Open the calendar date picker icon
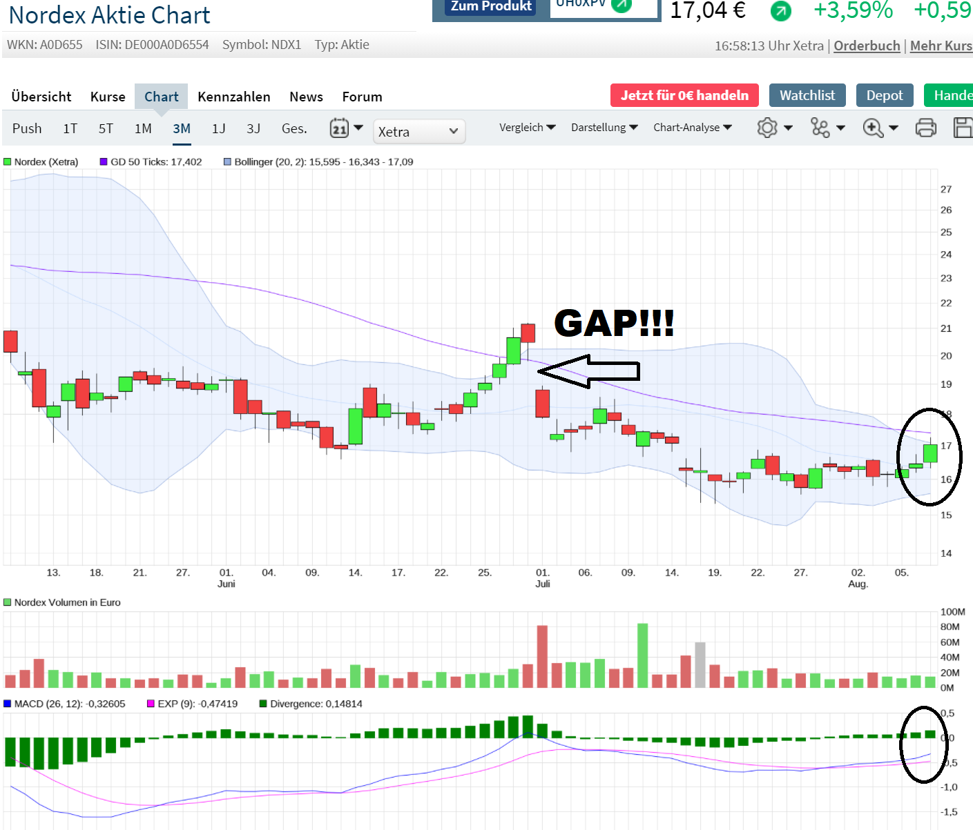Viewport: 973px width, 830px height. coord(339,128)
